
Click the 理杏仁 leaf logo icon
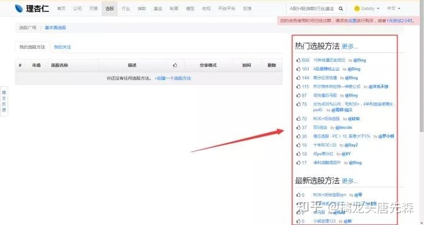coord(19,9)
